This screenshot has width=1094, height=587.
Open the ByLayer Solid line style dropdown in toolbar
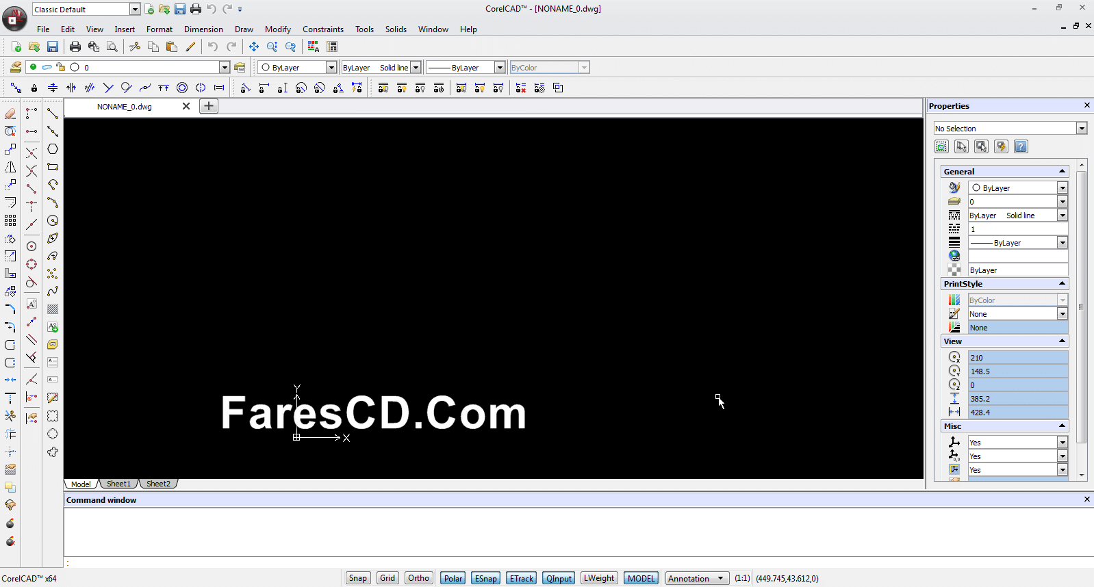416,67
